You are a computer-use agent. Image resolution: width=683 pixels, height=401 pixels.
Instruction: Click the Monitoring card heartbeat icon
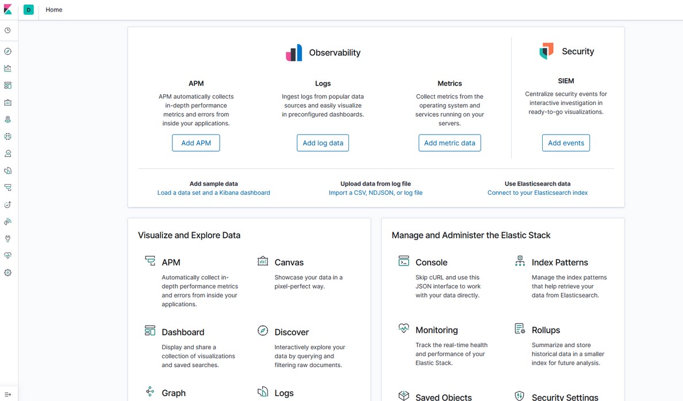(x=404, y=328)
